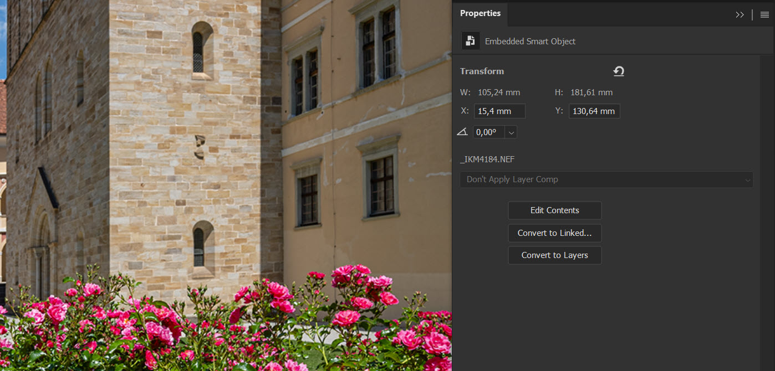Viewport: 775px width, 371px height.
Task: Collapse the panel with the double-arrow icon
Action: (740, 15)
